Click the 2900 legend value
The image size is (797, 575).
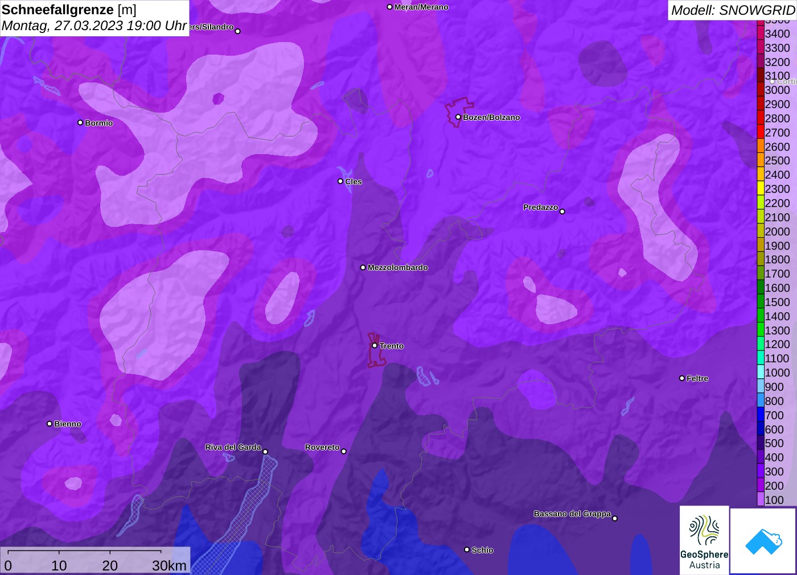coord(778,104)
